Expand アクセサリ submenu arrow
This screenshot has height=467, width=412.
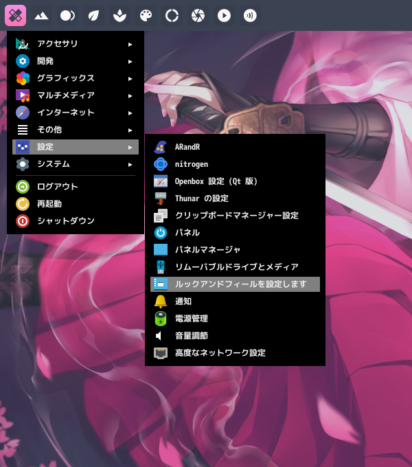130,45
